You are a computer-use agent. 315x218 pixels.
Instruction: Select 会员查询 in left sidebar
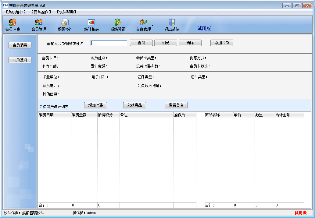point(20,60)
